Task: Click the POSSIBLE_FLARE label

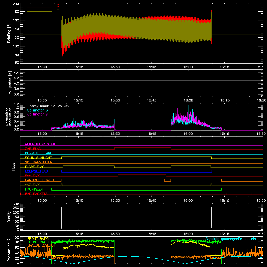Action: click(38, 153)
